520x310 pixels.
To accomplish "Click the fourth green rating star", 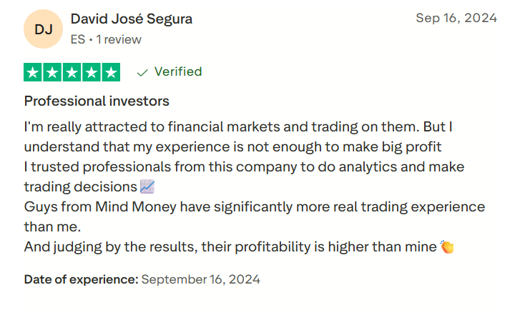I will coord(92,72).
